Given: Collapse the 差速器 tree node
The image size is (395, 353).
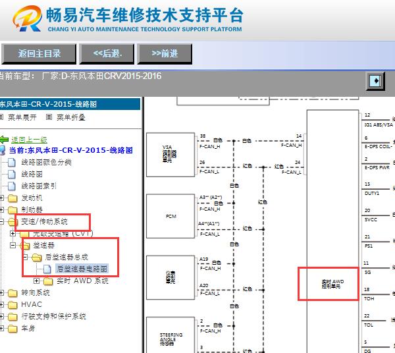Looking at the screenshot, I should coord(13,245).
